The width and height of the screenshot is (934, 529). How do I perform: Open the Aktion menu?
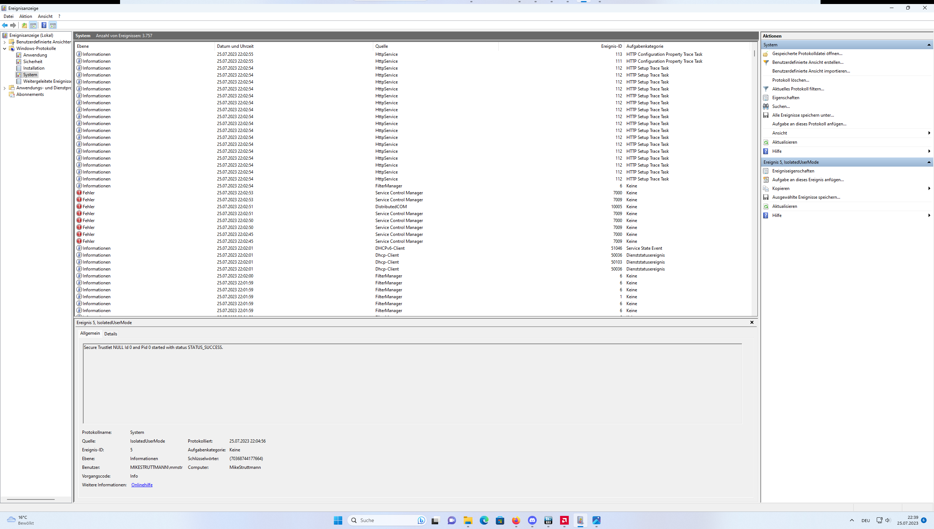(26, 16)
